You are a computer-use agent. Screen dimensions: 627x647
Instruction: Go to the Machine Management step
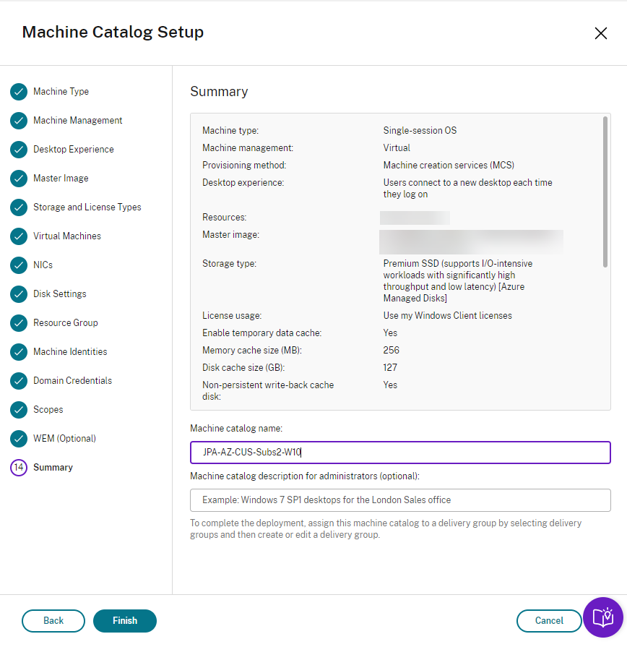[77, 121]
